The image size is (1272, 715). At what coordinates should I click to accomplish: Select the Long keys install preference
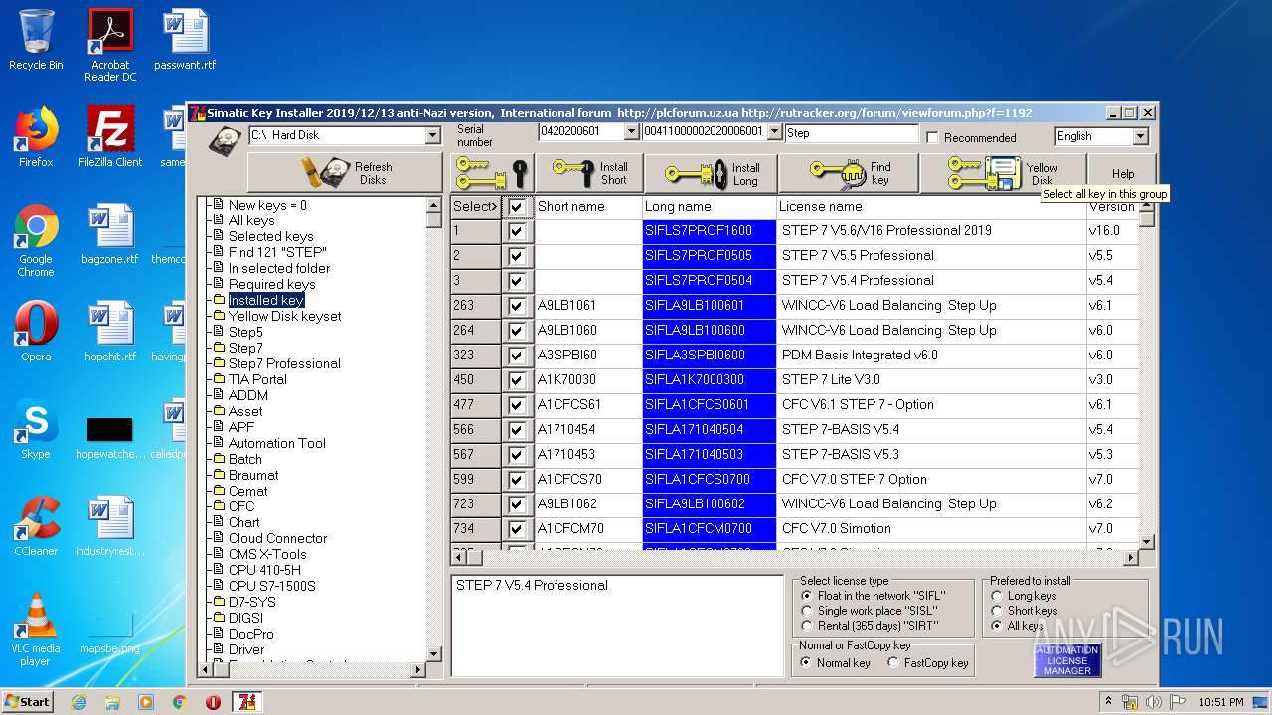(997, 596)
